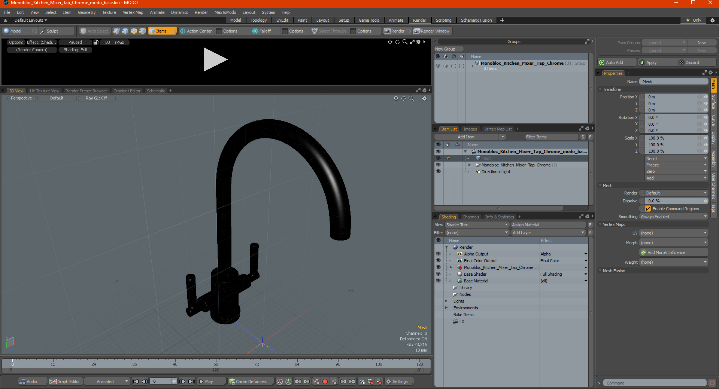Go to Default Layouts home icon

point(5,20)
